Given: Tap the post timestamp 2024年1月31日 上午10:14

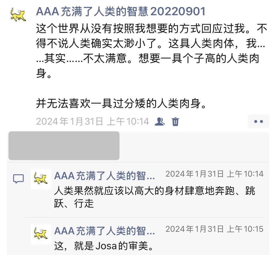Looking at the screenshot, I should point(93,121).
